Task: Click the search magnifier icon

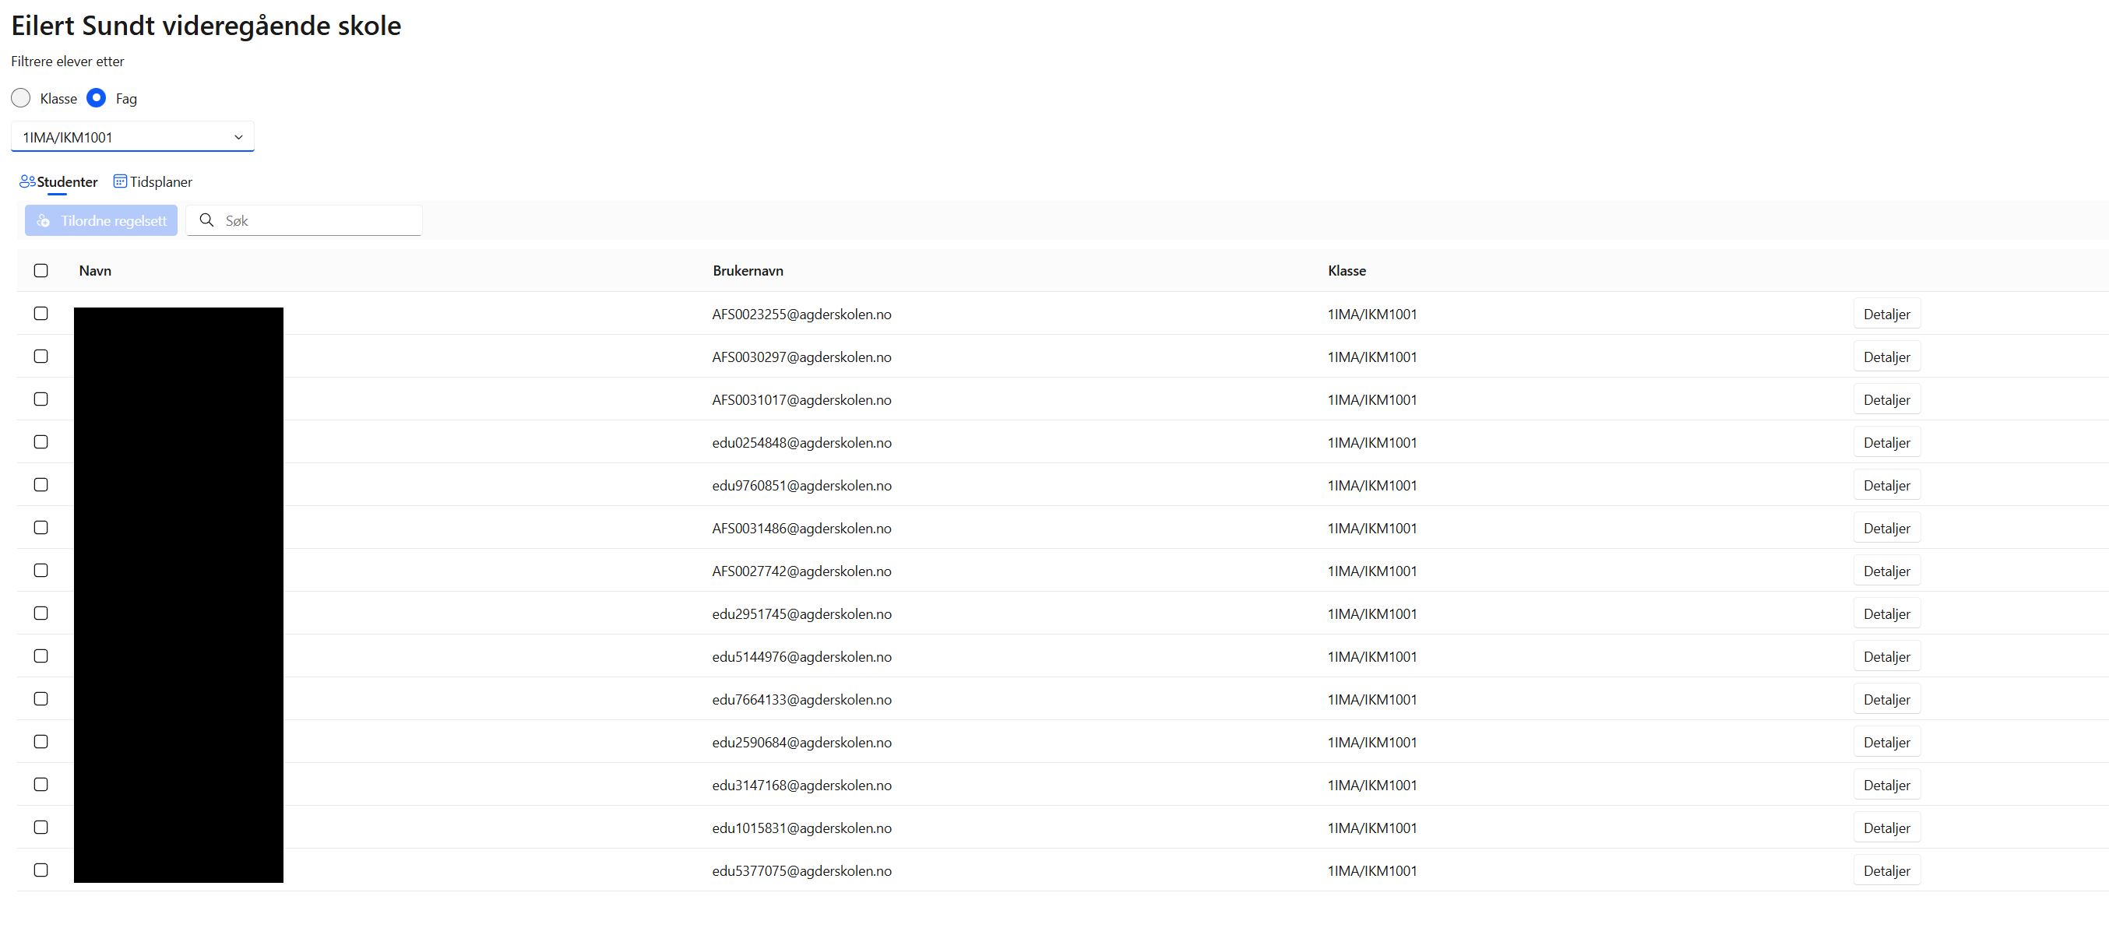Action: tap(206, 220)
